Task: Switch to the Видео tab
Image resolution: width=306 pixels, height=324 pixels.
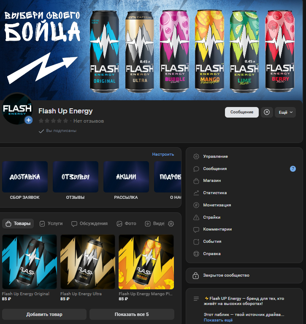Action: click(154, 224)
